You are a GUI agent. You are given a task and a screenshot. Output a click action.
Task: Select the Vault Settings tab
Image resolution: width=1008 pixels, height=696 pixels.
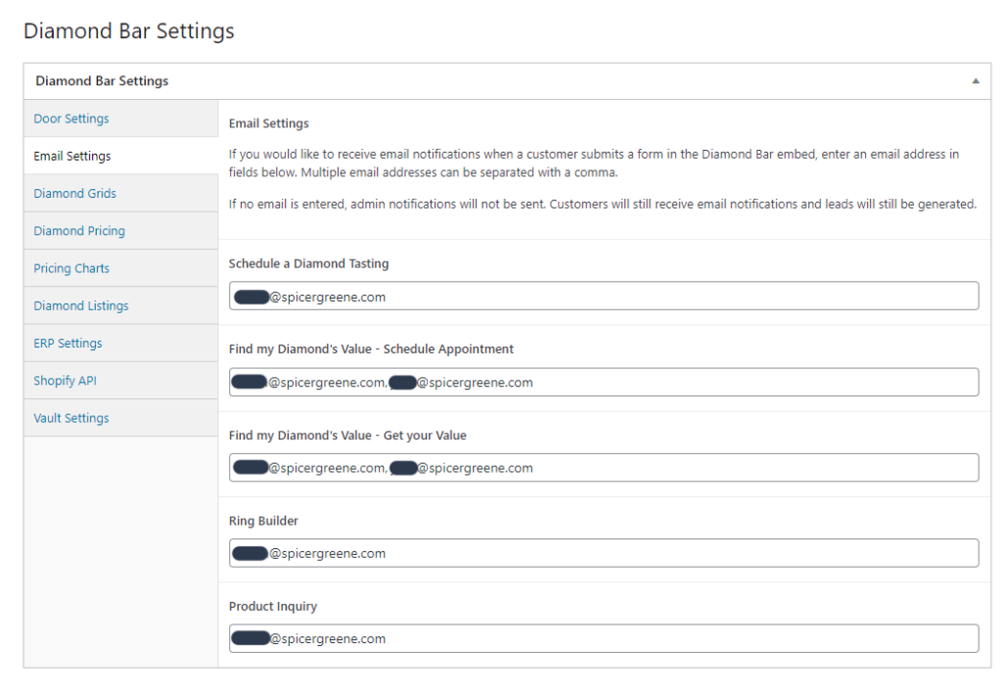coord(71,418)
